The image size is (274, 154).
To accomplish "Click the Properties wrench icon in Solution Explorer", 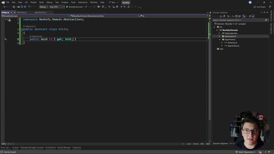I will click(250, 16).
